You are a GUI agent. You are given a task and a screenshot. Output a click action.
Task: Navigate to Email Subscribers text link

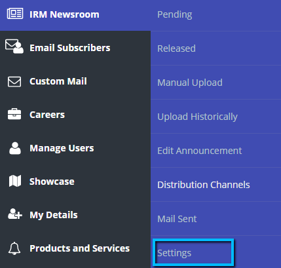[70, 48]
